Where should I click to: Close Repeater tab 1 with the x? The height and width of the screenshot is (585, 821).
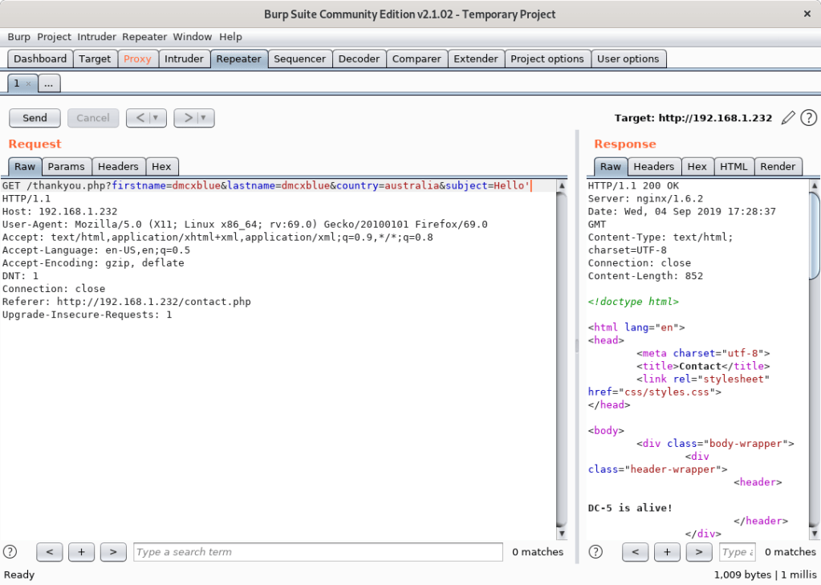click(x=28, y=83)
